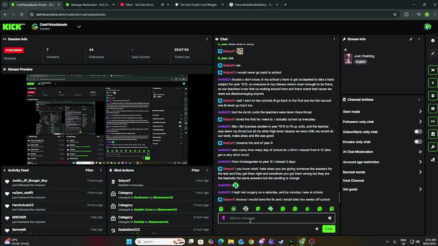Click the taskbar Search box
The height and width of the screenshot is (246, 438).
click(159, 242)
